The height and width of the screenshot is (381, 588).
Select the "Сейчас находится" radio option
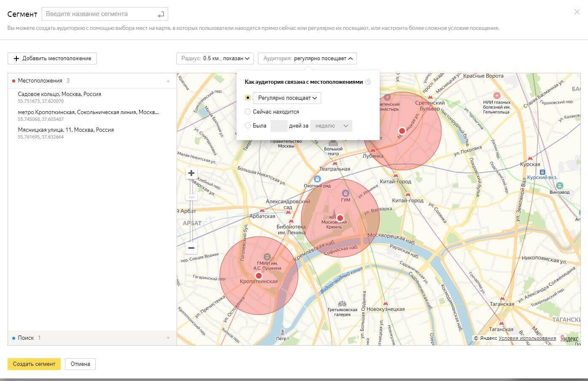[x=248, y=112]
